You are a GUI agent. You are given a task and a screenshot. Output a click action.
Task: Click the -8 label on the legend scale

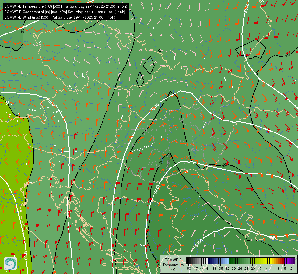point(278,269)
